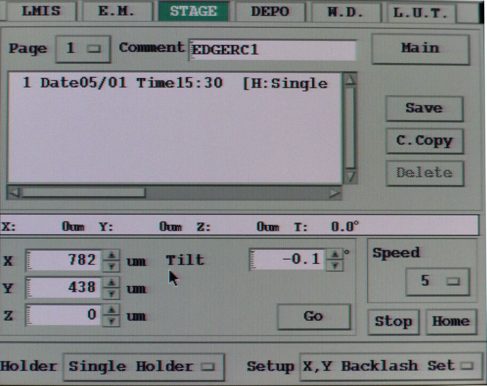Click the Comment text field
487x386 pixels.
272,50
